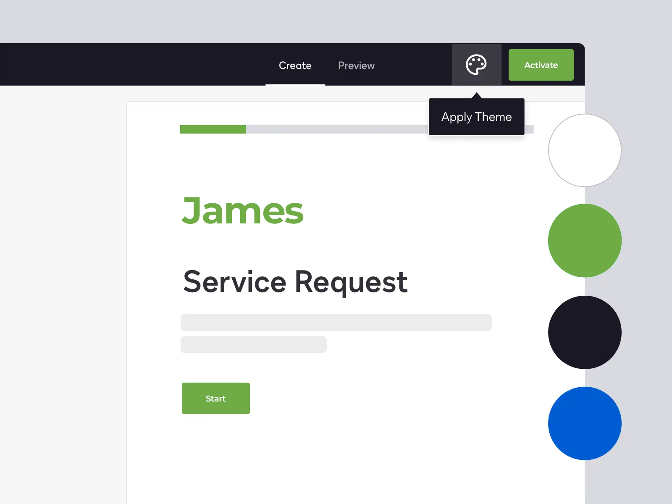Click the empty left sidebar panel
The image size is (672, 504).
63,294
